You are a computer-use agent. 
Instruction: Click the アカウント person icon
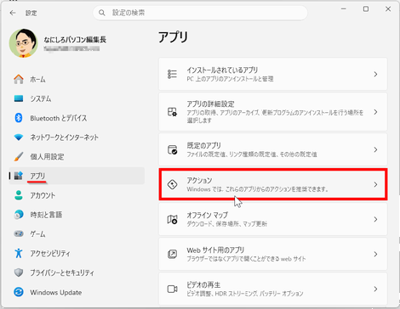click(x=19, y=195)
